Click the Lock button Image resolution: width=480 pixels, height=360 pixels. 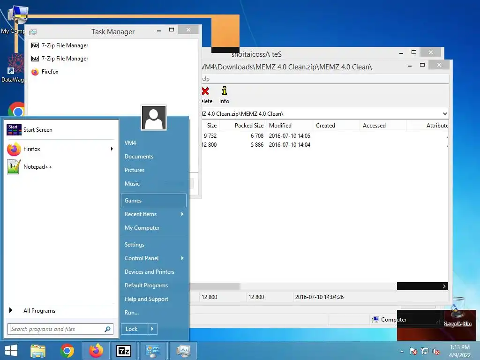[135, 329]
